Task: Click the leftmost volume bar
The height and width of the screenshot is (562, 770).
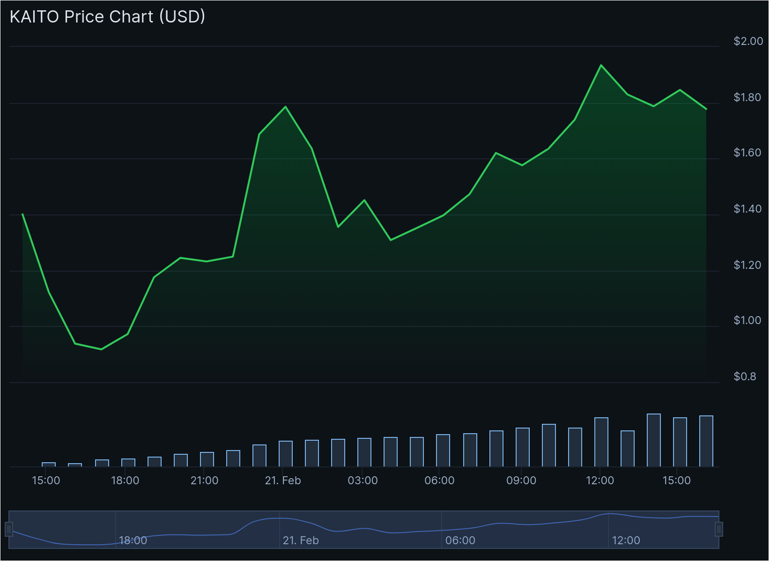Action: (x=49, y=465)
